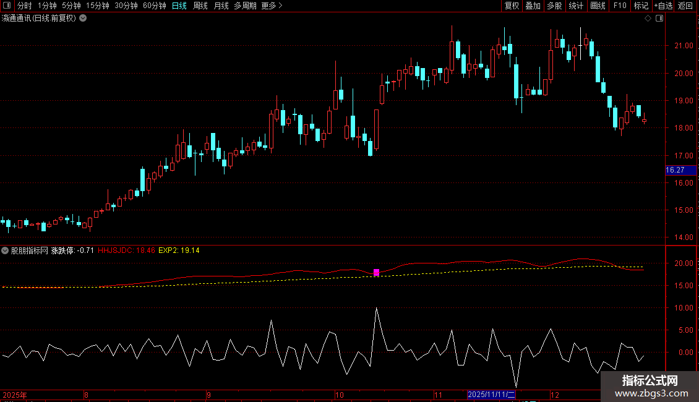Screen dimensions: 699x402
Task: Click the 股朋指标网 indicator name
Action: click(x=30, y=250)
